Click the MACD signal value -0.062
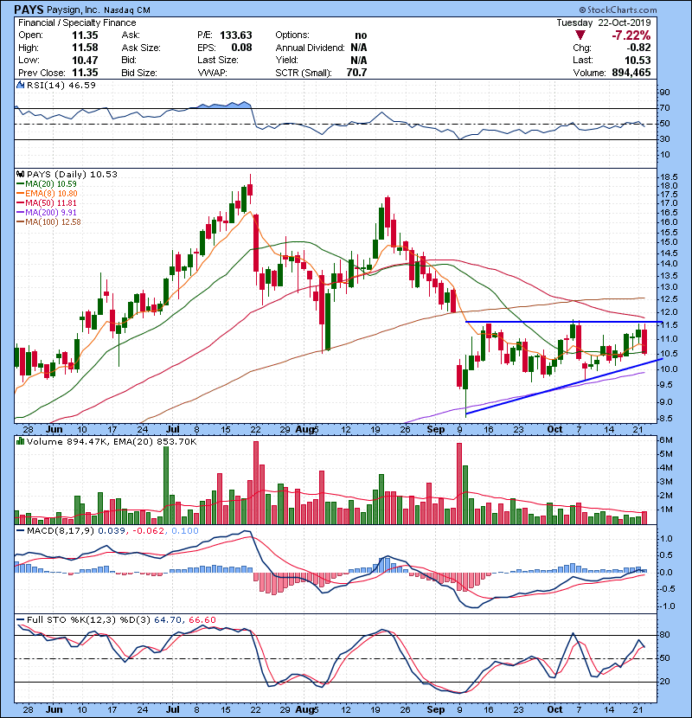692x718 pixels. (x=149, y=531)
